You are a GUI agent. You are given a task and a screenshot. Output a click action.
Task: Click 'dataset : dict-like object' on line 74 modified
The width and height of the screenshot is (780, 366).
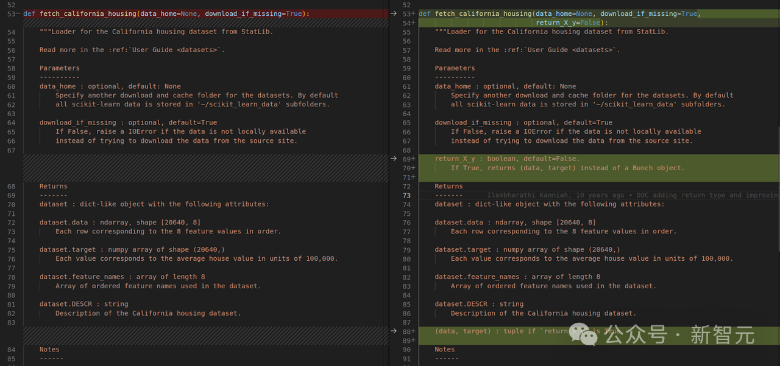487,204
